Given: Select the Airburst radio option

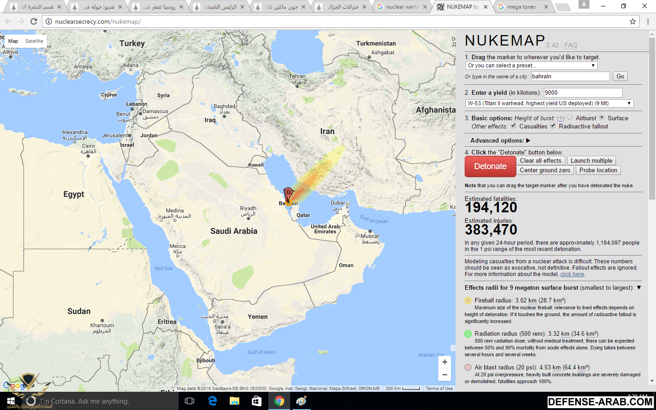Looking at the screenshot, I should pos(570,118).
